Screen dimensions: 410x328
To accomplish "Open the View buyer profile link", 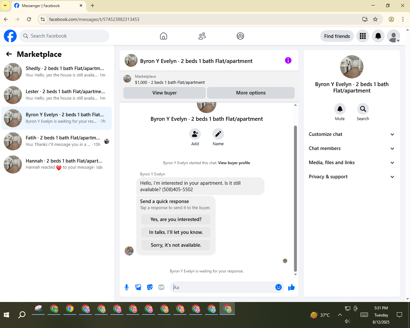I will (234, 163).
